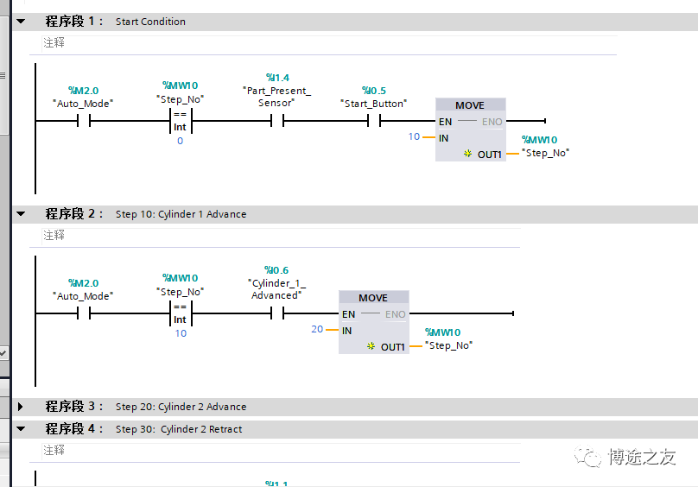Select the IN value 20 of MOVE block

coord(317,330)
